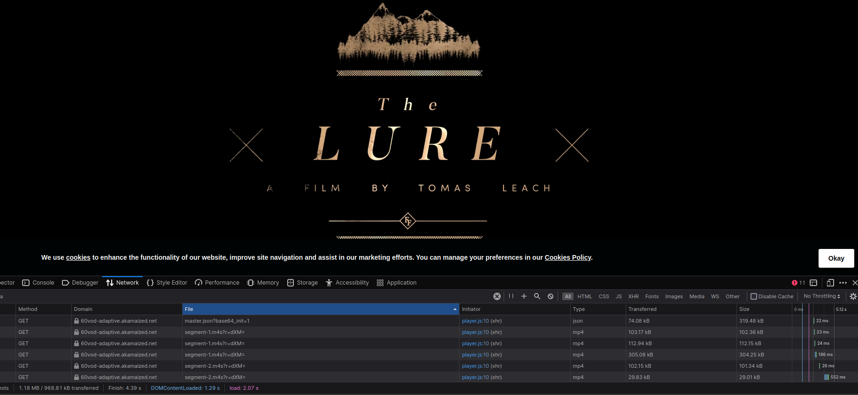
Task: Filter requests by WS
Action: 715,296
